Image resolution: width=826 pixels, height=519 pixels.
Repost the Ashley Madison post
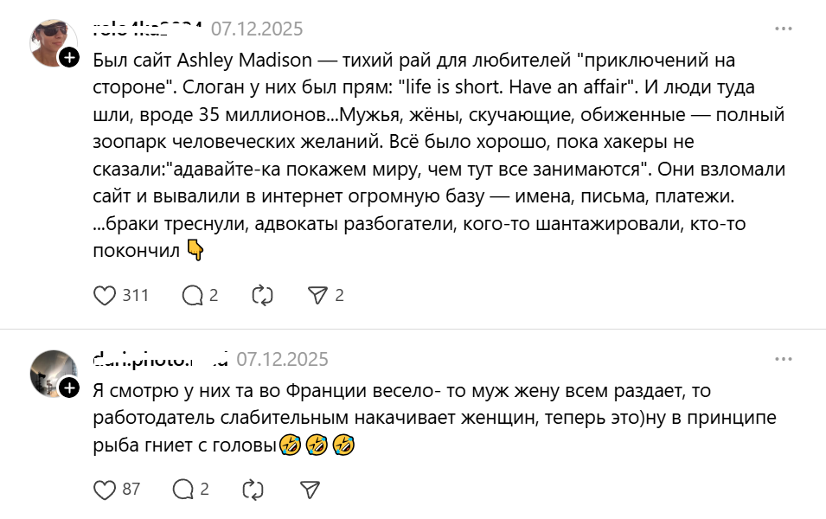(261, 296)
